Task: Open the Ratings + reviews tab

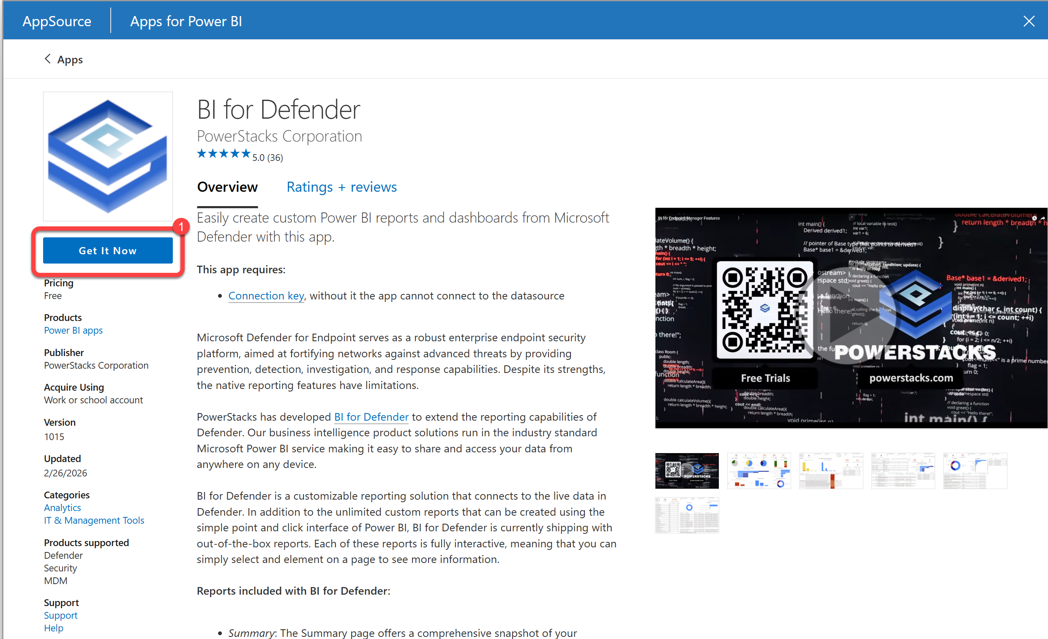Action: [341, 187]
